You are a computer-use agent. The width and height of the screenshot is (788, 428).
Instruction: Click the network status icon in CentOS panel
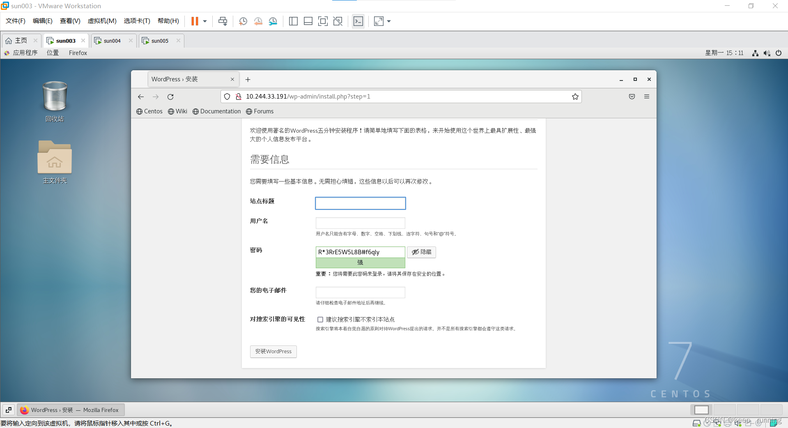(755, 53)
